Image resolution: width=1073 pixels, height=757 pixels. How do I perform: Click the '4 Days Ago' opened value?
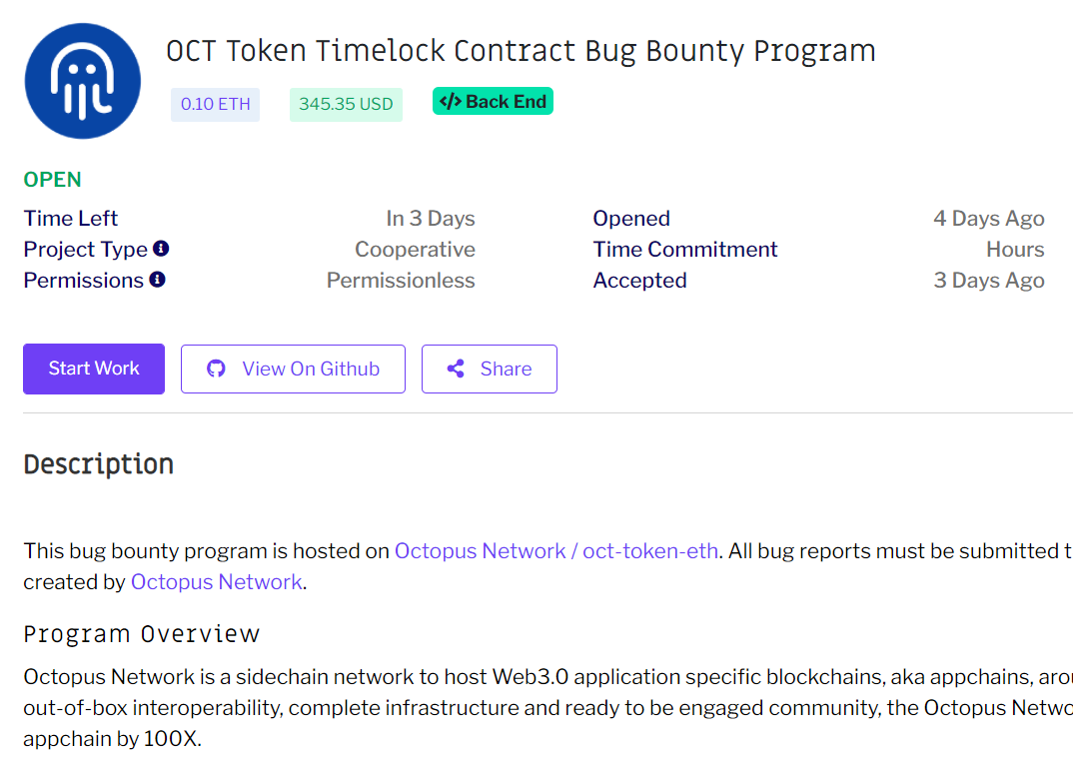click(988, 219)
